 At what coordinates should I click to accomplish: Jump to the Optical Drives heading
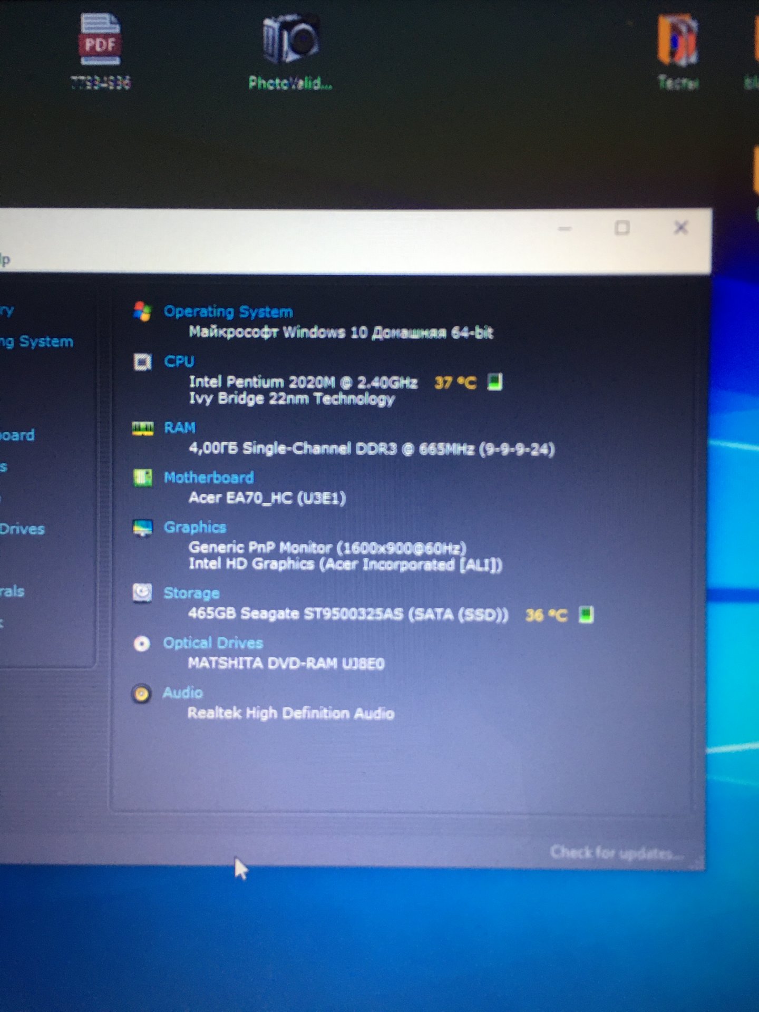[x=213, y=643]
